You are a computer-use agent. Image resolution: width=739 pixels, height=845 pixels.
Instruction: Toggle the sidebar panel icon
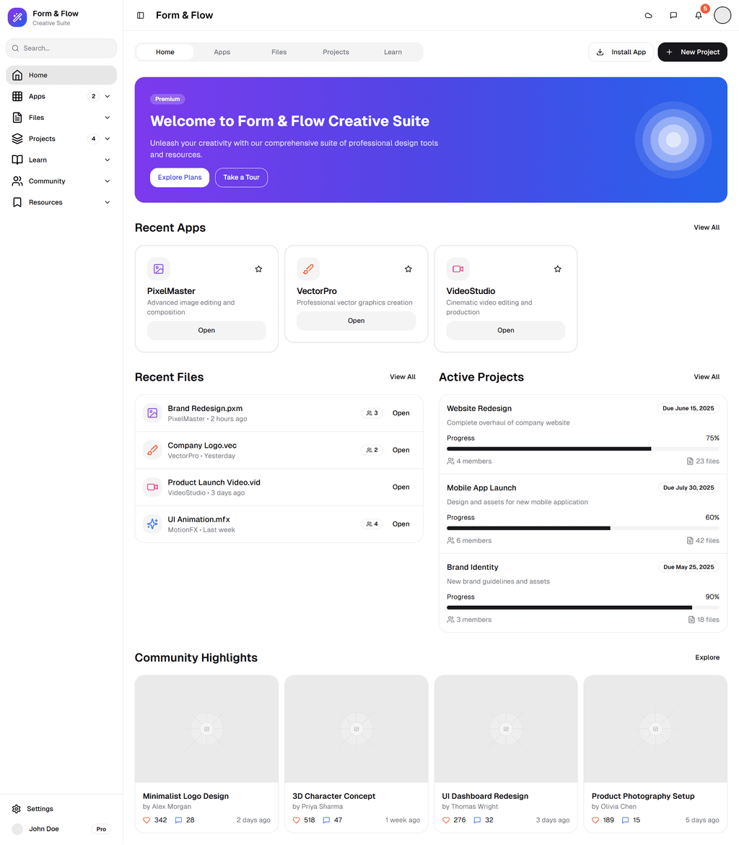pos(141,16)
